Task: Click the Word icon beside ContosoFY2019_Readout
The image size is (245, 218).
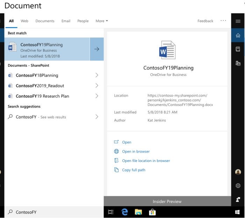Action: click(10, 86)
